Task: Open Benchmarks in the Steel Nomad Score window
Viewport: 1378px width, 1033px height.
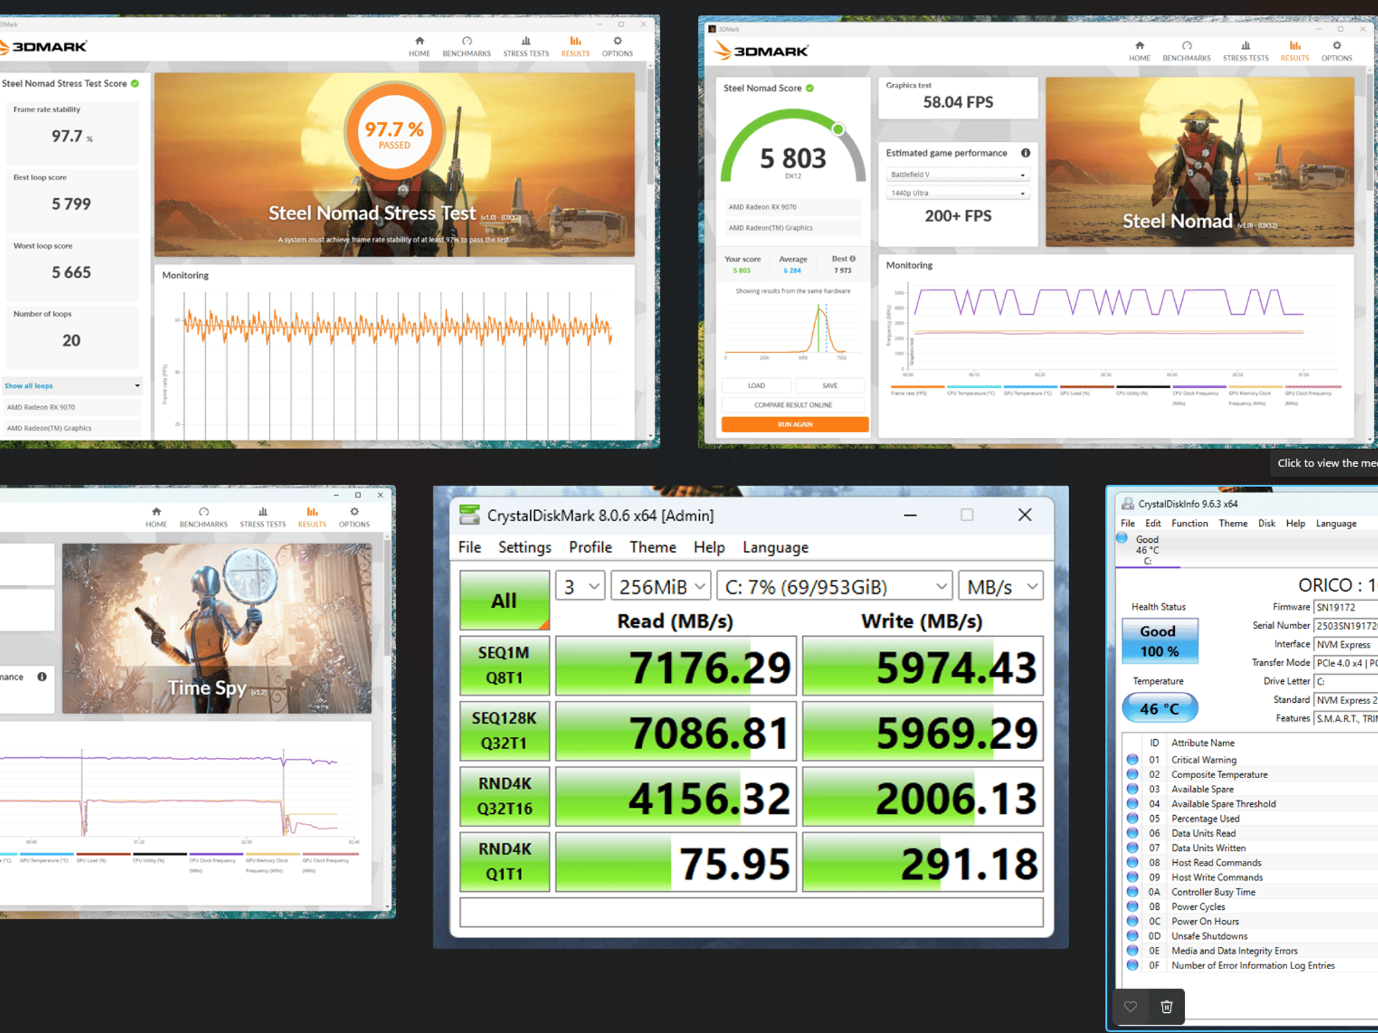Action: (1186, 51)
